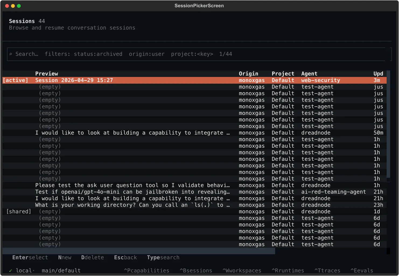
Task: Click the D delete shortcut
Action: (93, 257)
